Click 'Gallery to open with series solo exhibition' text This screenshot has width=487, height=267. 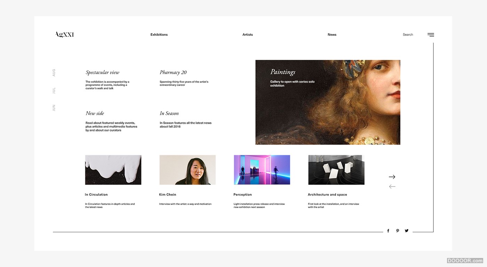click(x=292, y=83)
